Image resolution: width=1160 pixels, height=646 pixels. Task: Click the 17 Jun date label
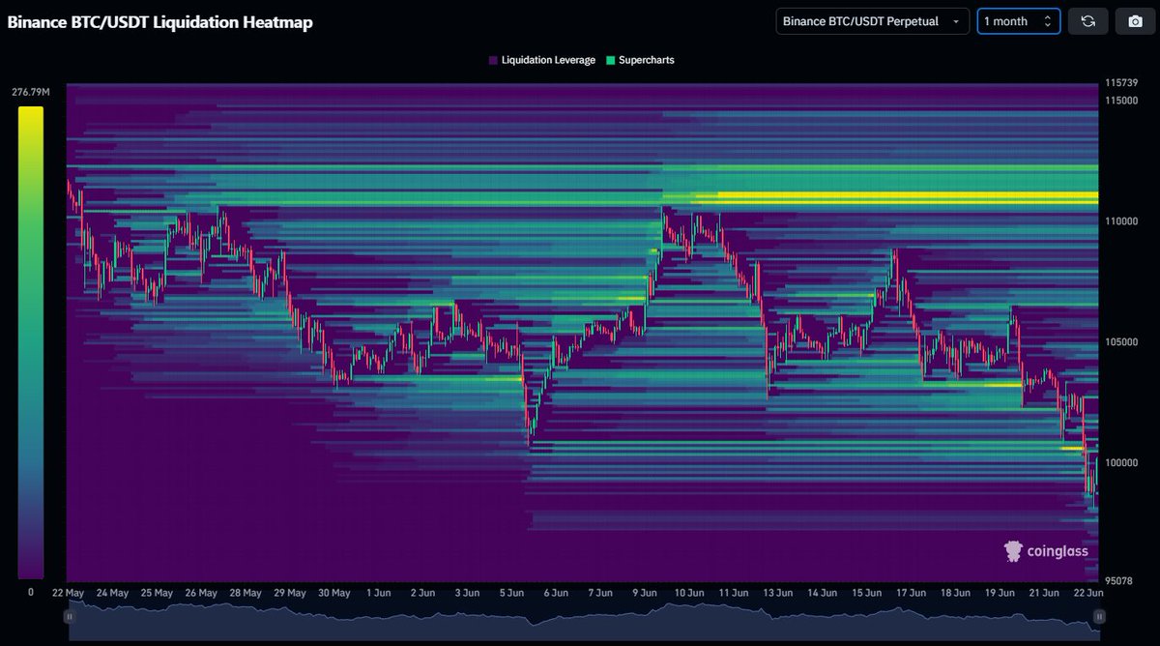pyautogui.click(x=912, y=593)
